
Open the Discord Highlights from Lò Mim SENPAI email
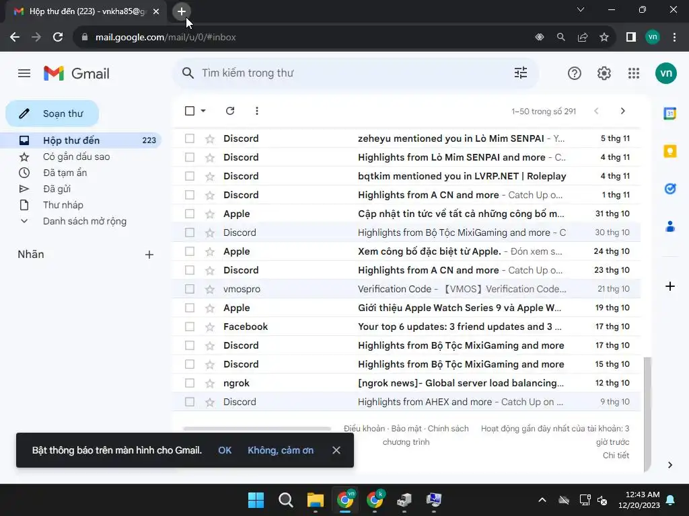tap(406, 157)
